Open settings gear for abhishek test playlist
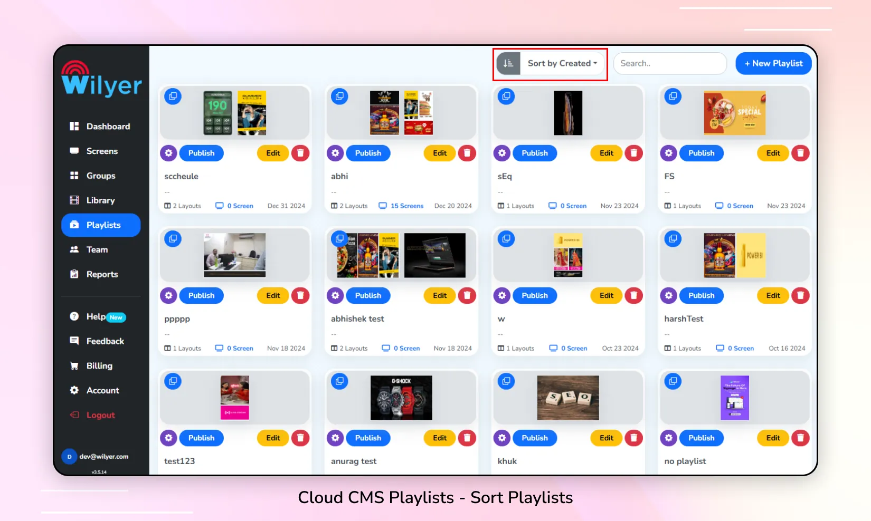This screenshot has width=871, height=521. click(335, 296)
